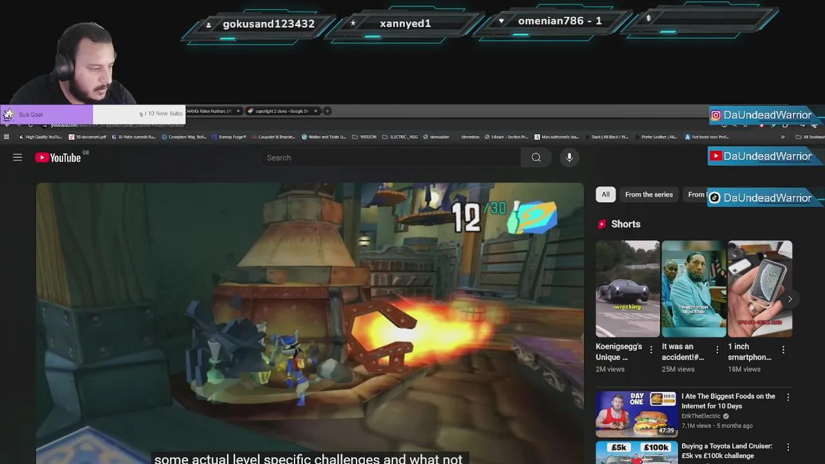
Task: Open 'Man authomatic lea...' bookmark
Action: pyautogui.click(x=556, y=137)
